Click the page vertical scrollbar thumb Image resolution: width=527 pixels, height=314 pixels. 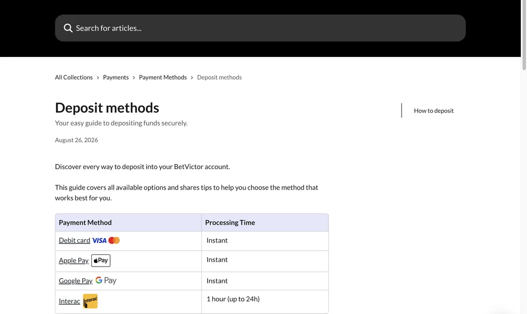[524, 35]
